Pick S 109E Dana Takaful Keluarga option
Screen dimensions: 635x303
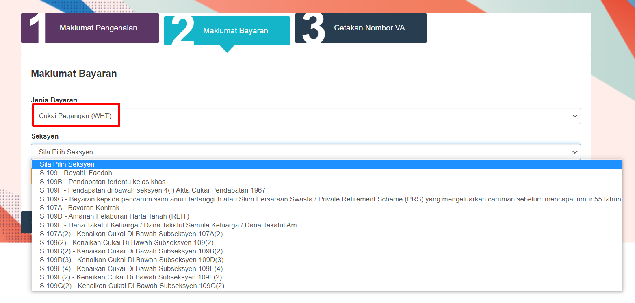[x=168, y=225]
